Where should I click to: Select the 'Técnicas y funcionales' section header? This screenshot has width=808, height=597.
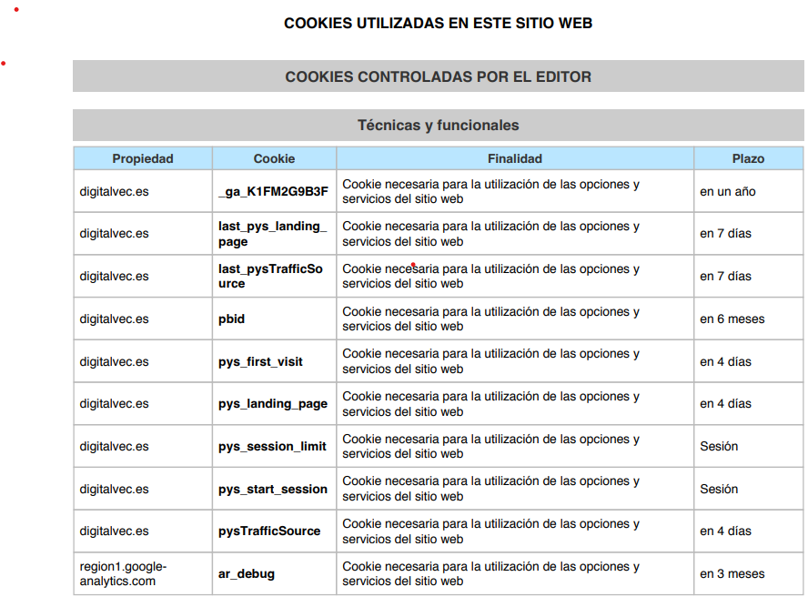coord(438,126)
